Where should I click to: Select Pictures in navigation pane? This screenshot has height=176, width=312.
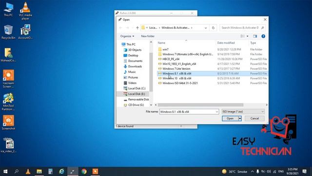[x=133, y=77]
